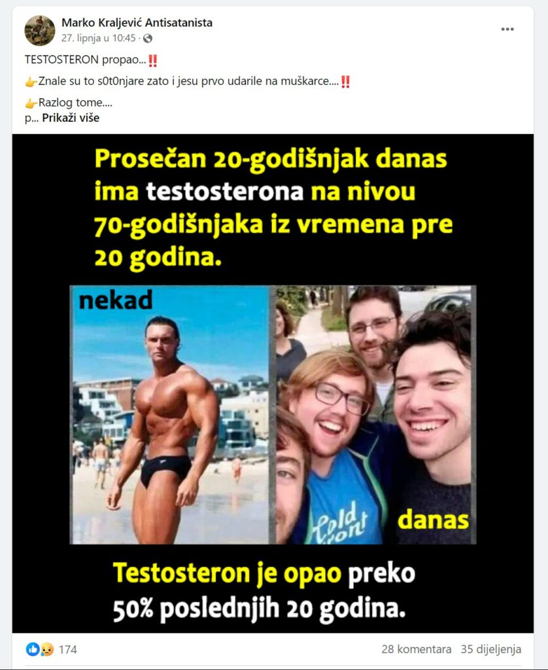Open the author's round profile picture
This screenshot has height=670, width=548.
coord(40,30)
